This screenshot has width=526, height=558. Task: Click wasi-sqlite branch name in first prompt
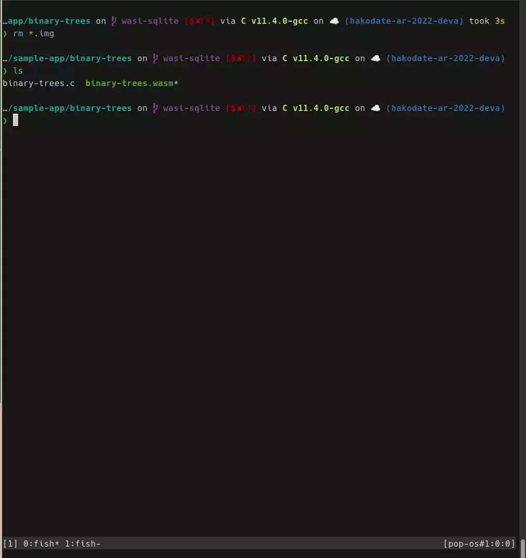coord(150,21)
